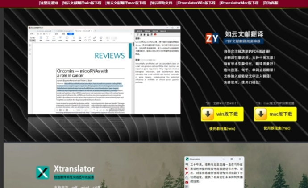
Task: Open the first top nav item, 这里是通知
Action: (x=48, y=3)
